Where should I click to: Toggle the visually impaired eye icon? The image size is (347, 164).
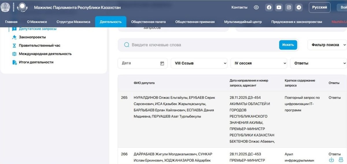[256, 8]
